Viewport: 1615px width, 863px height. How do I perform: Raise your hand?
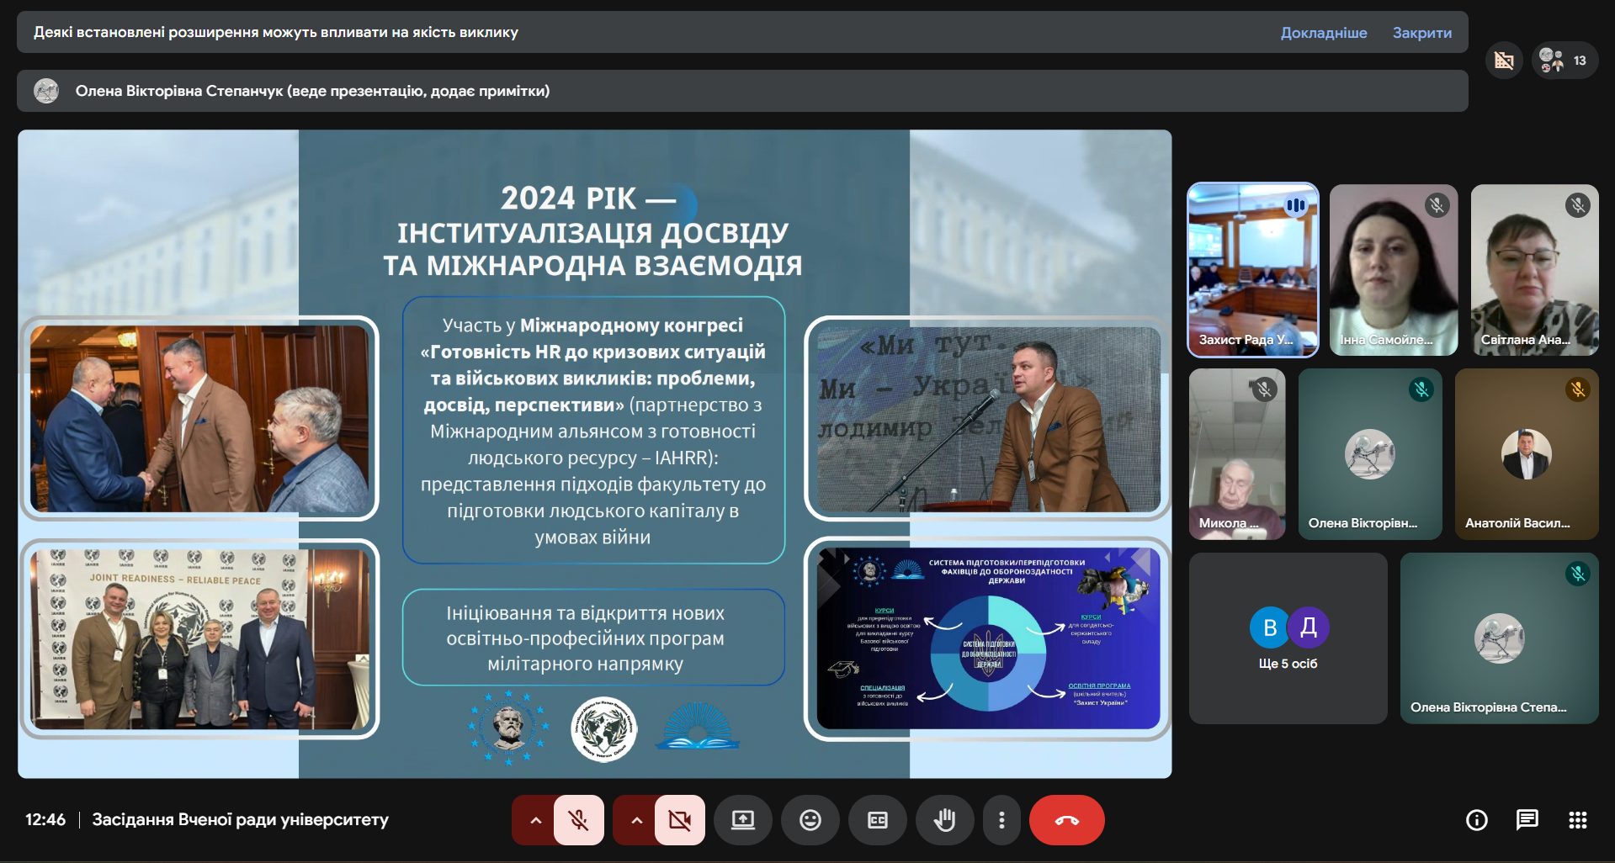945,820
